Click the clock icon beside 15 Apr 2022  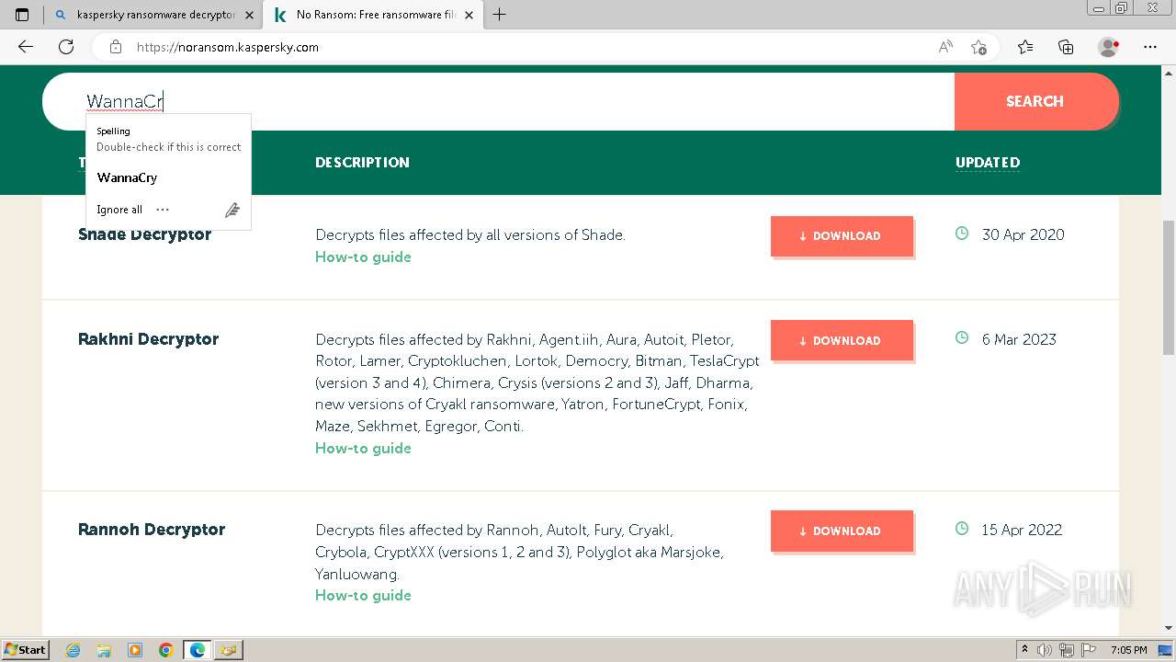click(x=962, y=529)
